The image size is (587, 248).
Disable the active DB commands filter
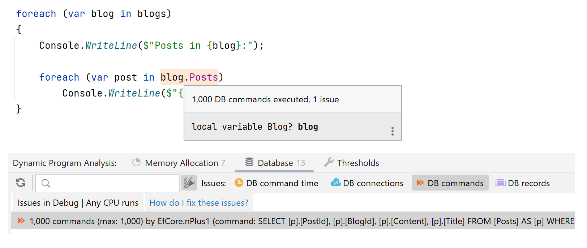[450, 183]
